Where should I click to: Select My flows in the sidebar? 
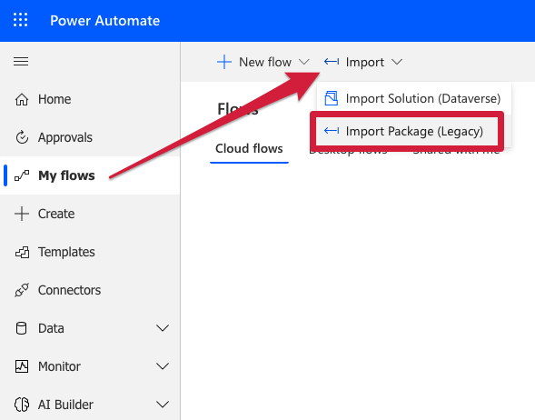(90, 175)
